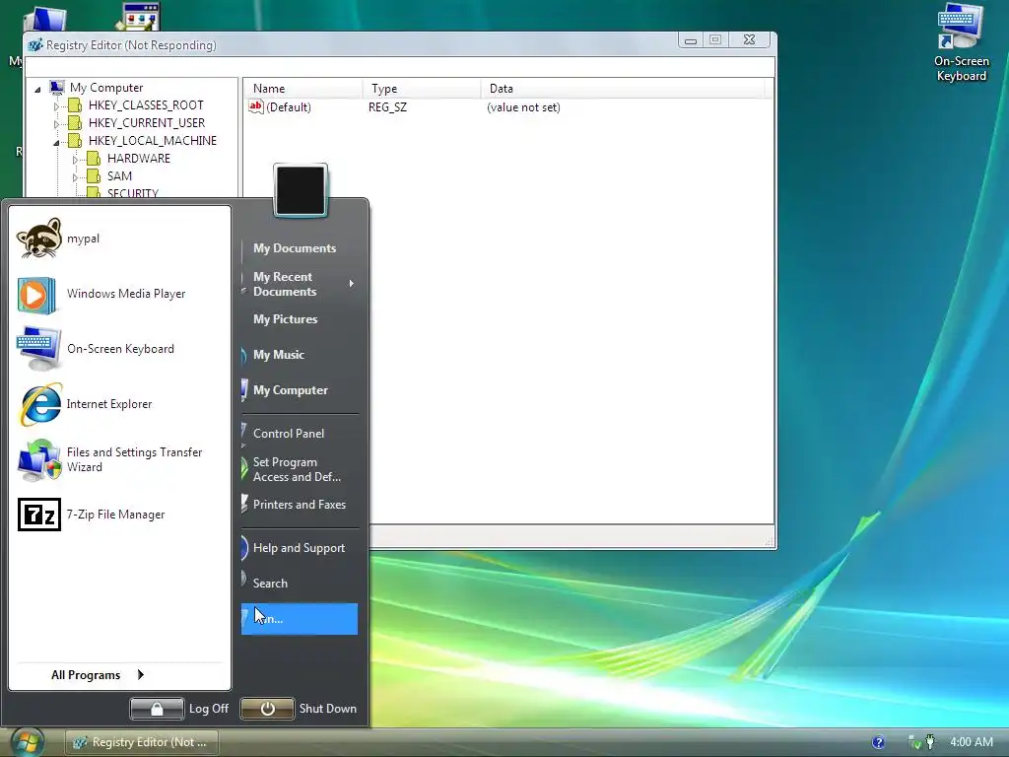Collapse My Computer node in Registry Editor

click(38, 89)
